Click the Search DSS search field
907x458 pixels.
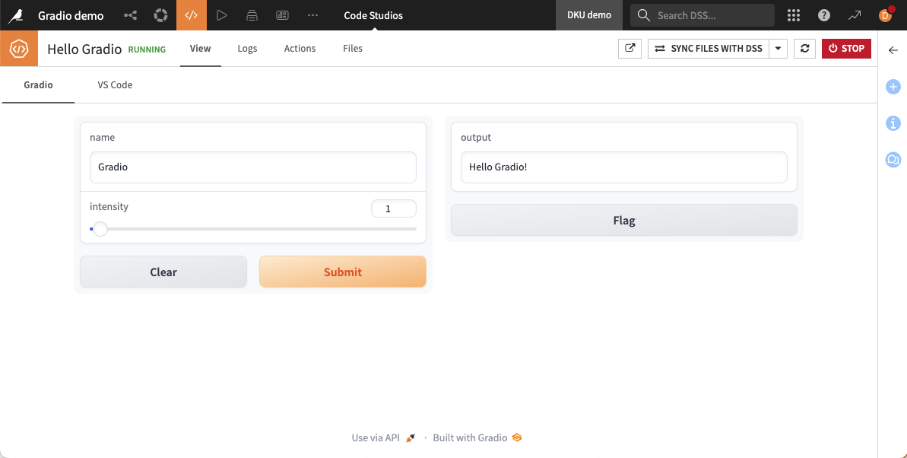coord(702,15)
